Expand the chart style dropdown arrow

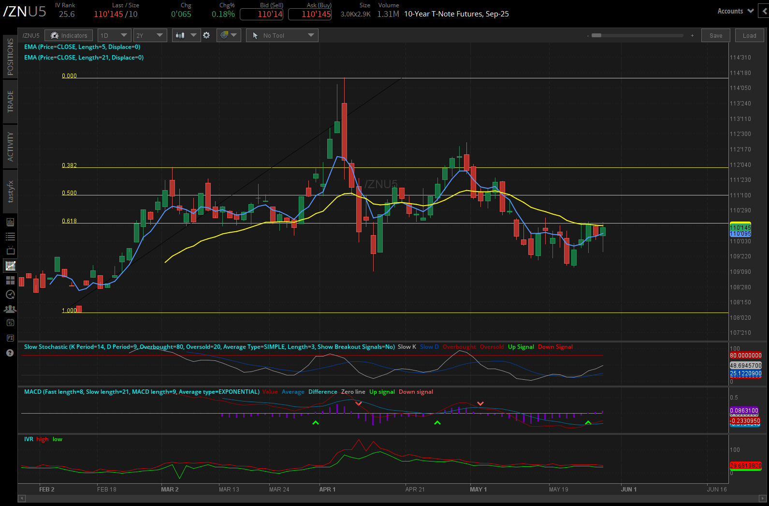click(194, 35)
